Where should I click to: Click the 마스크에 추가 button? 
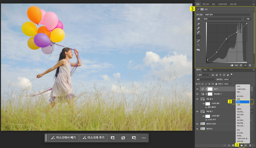click(94, 138)
